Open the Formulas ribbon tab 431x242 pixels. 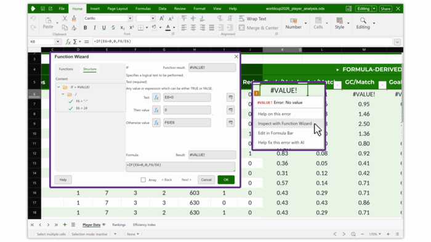point(143,9)
